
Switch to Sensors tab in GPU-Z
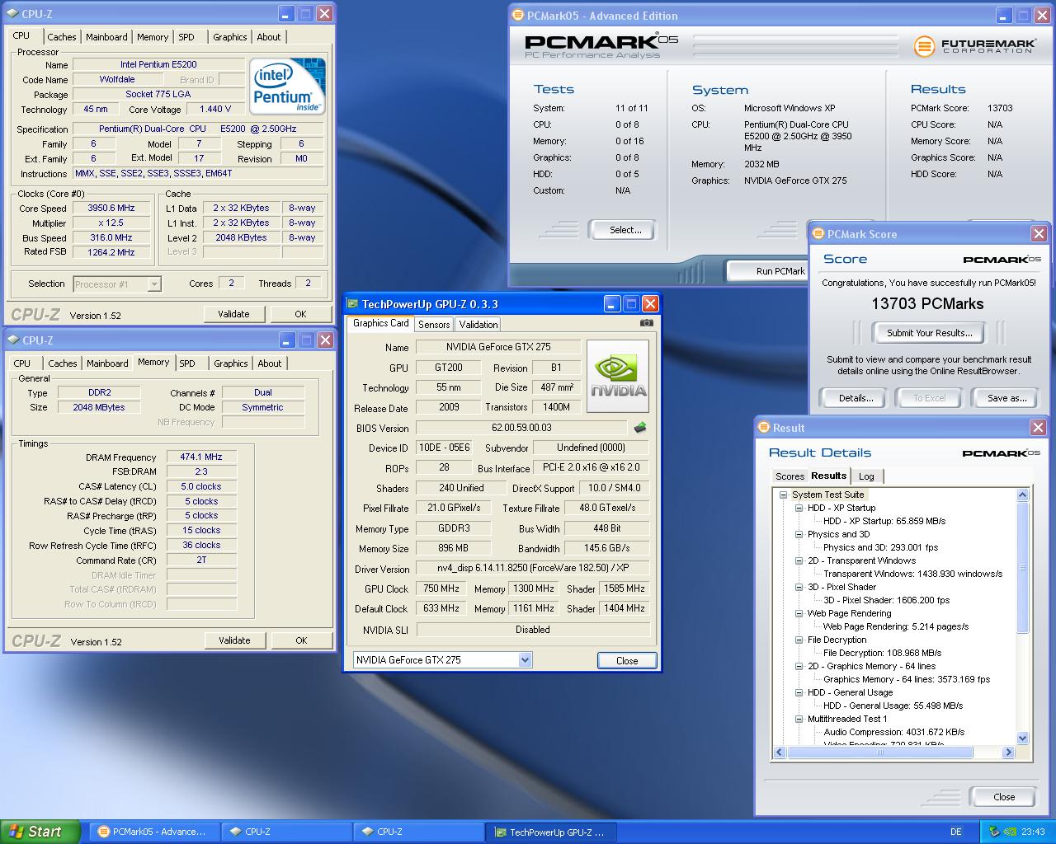[434, 325]
